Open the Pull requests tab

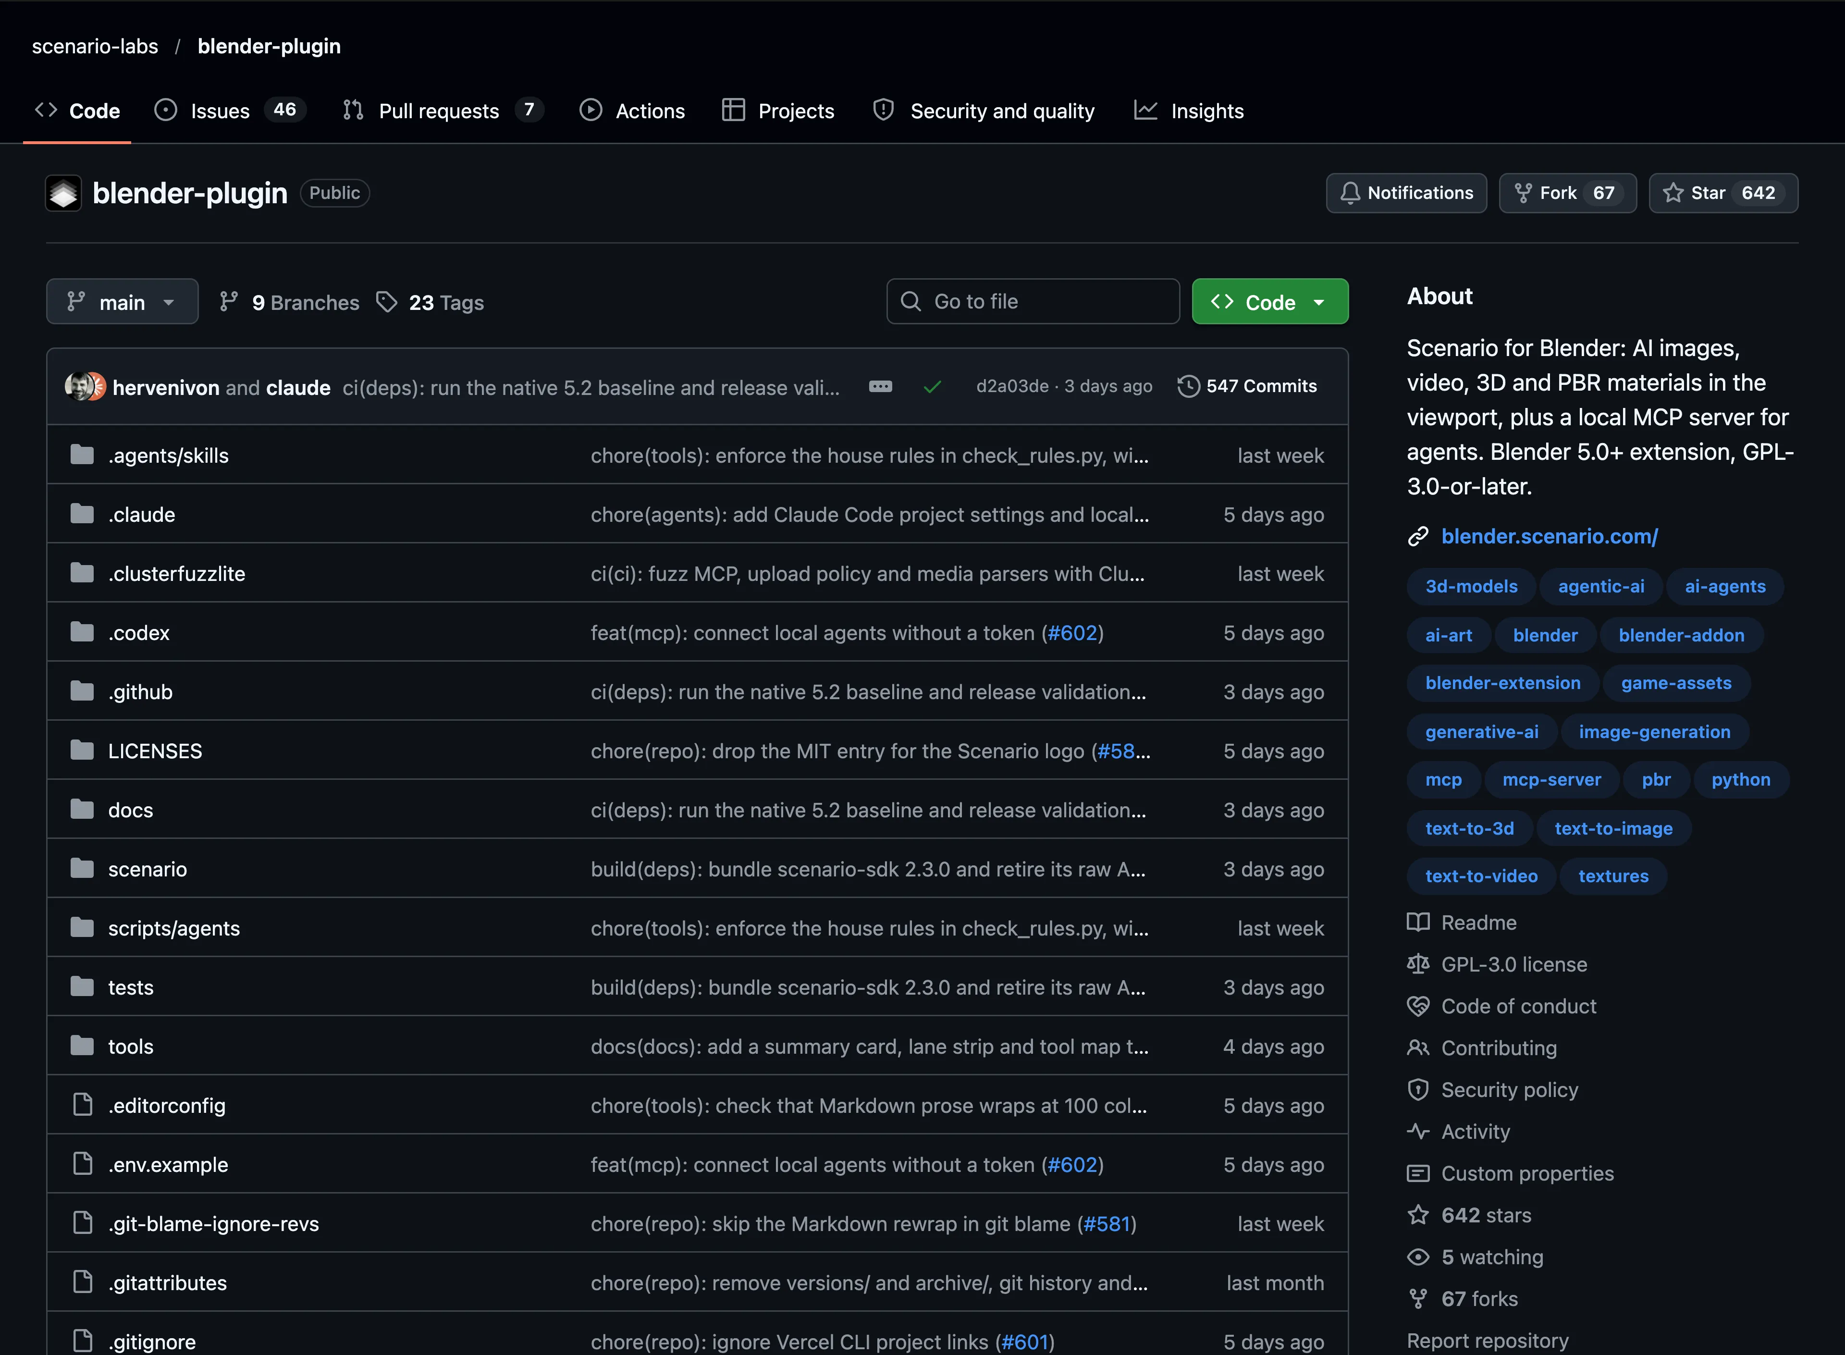coord(443,111)
